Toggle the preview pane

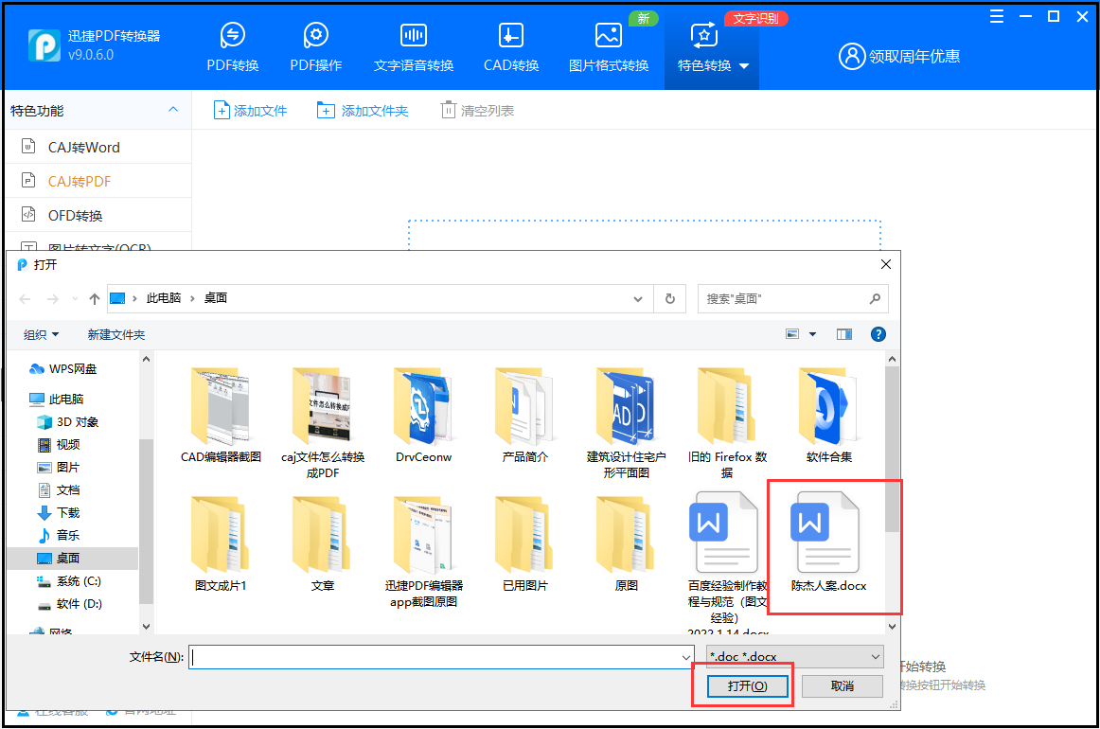click(844, 334)
